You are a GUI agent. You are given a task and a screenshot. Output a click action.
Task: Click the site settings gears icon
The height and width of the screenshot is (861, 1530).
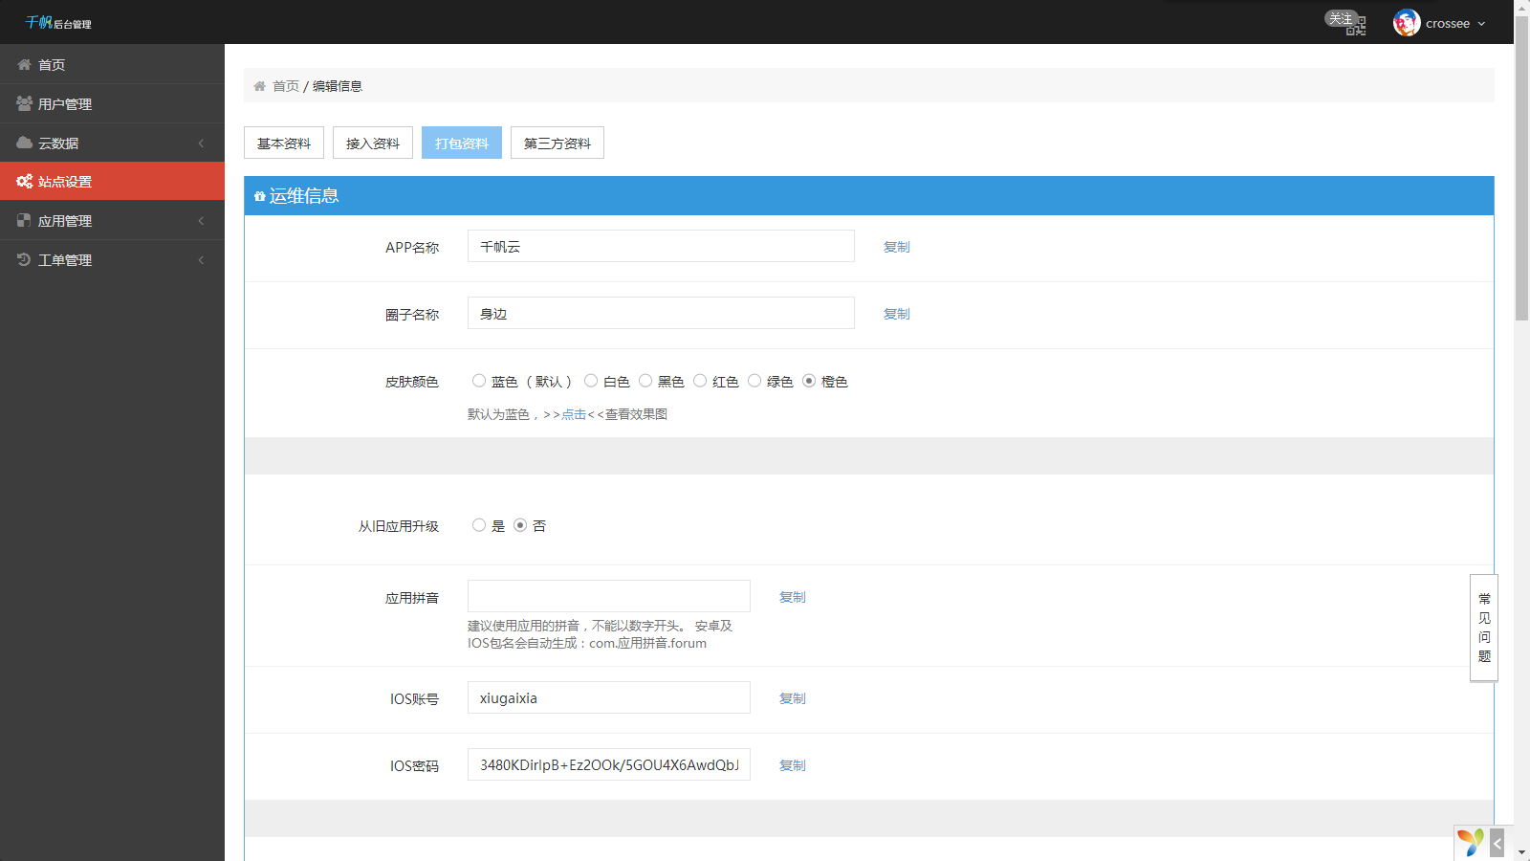click(24, 181)
